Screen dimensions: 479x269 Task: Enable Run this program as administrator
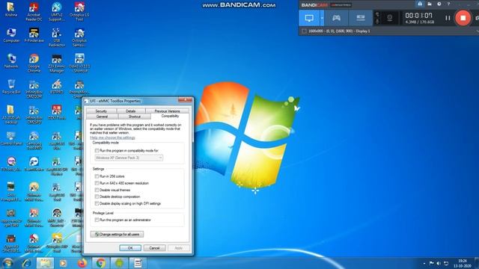click(x=97, y=220)
